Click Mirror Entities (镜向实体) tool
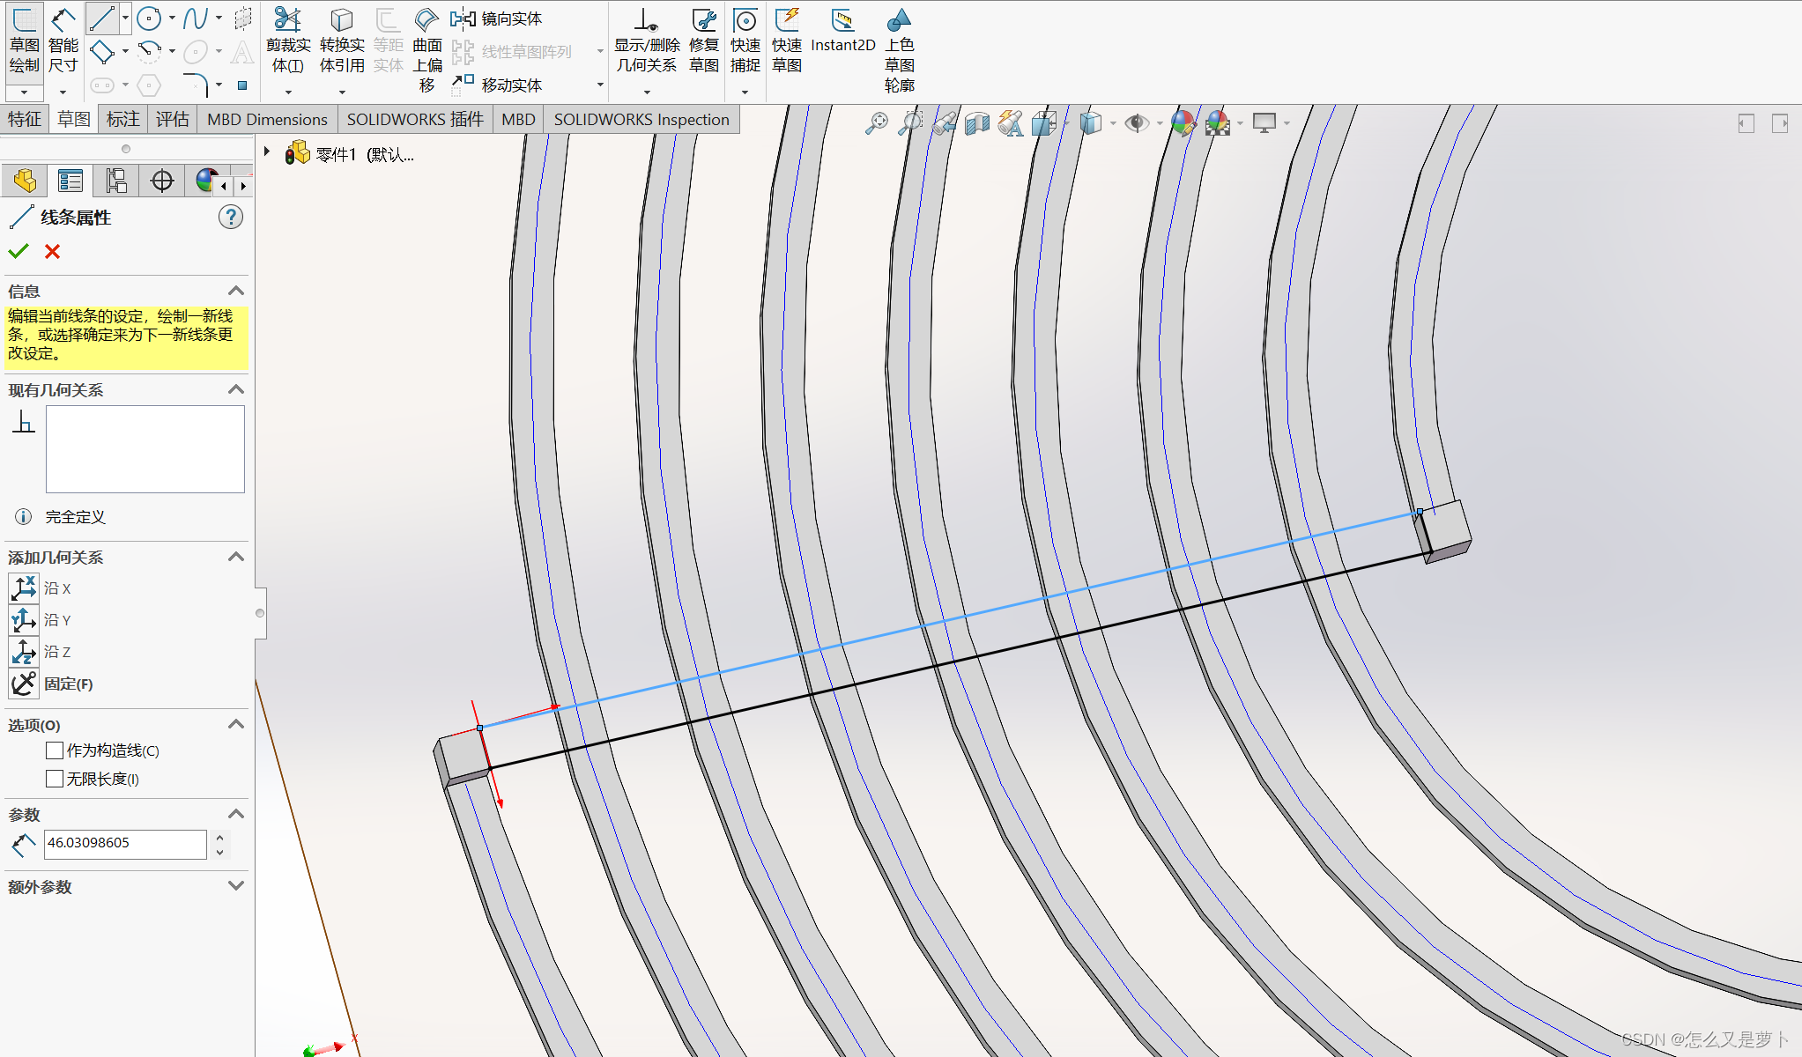The height and width of the screenshot is (1057, 1802). click(x=496, y=18)
